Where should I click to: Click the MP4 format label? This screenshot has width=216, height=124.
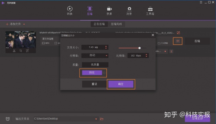pos(47,43)
